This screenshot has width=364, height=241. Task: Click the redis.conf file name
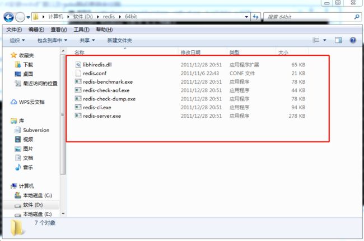tap(95, 73)
